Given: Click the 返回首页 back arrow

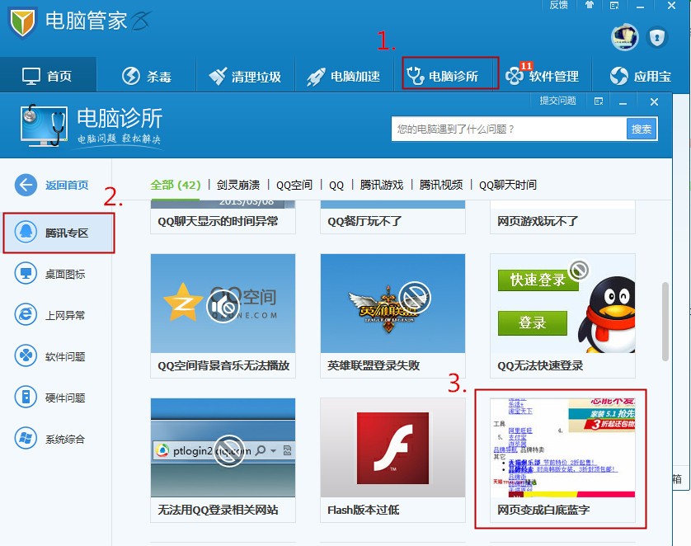Looking at the screenshot, I should pos(26,185).
